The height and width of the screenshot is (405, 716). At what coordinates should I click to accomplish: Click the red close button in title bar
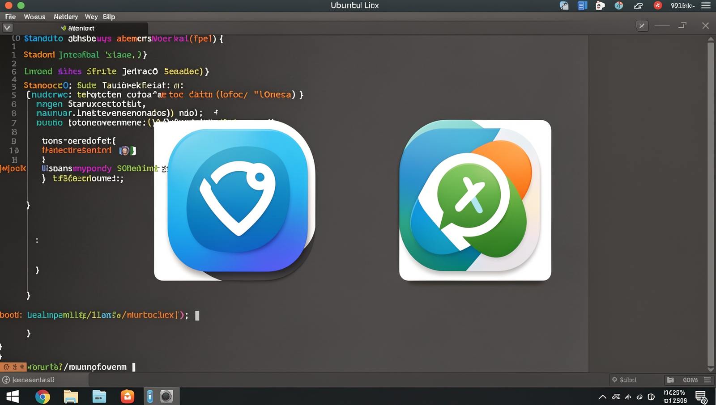point(8,5)
